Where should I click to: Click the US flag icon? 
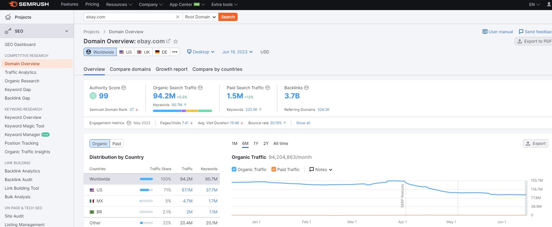(x=121, y=52)
